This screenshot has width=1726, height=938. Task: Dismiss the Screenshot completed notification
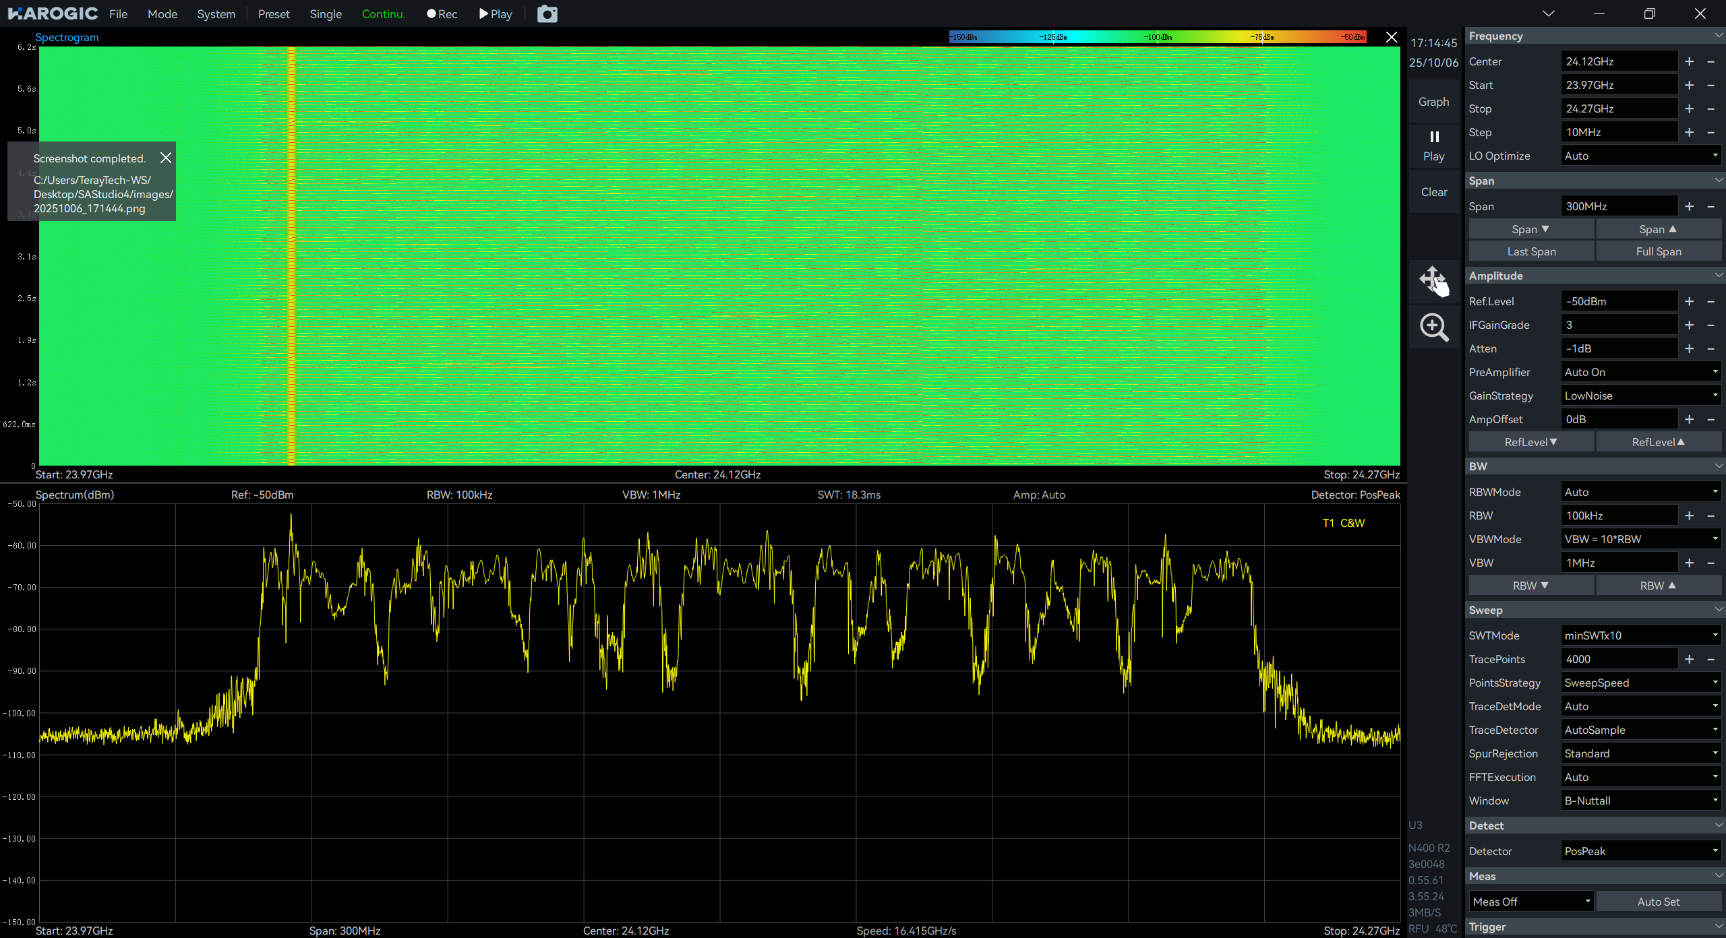tap(166, 158)
